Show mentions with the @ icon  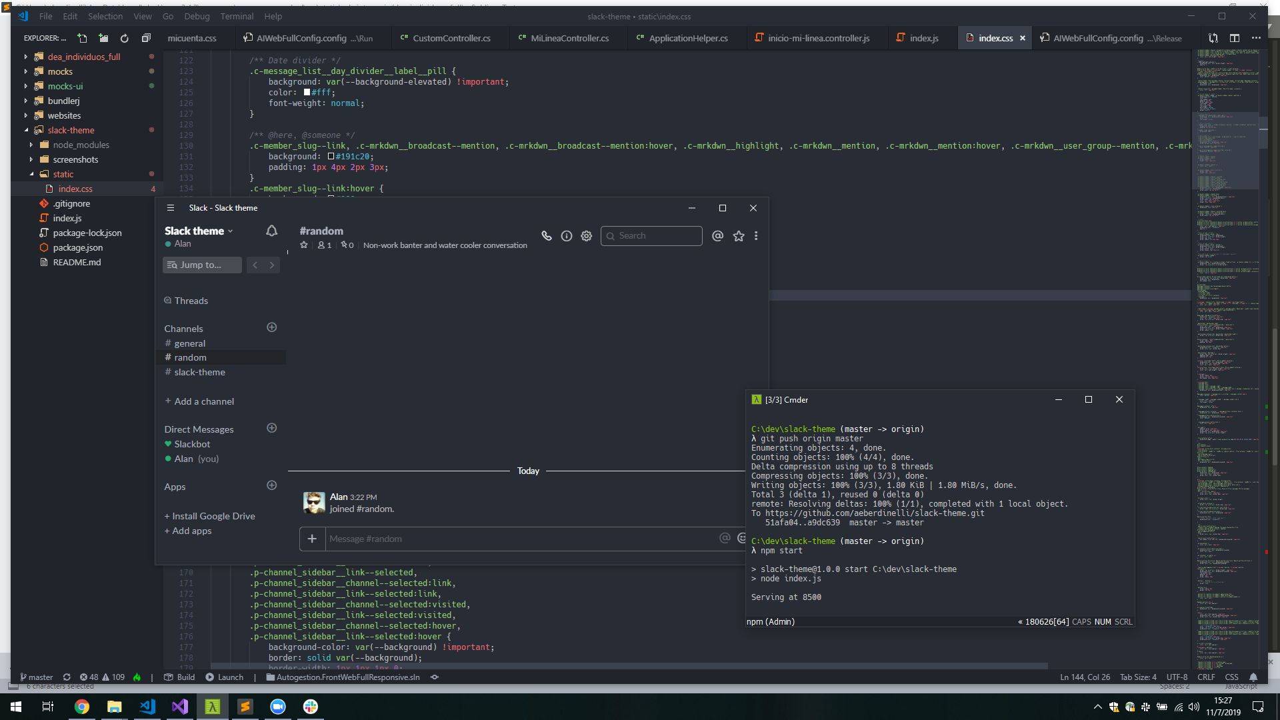tap(718, 236)
